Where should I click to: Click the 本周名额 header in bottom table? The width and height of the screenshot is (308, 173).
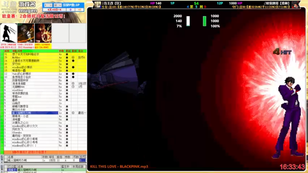(x=78, y=166)
